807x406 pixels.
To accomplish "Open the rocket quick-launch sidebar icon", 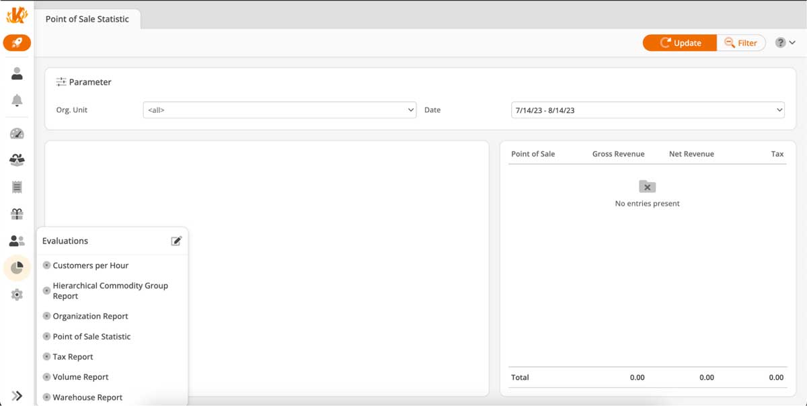I will pyautogui.click(x=16, y=42).
